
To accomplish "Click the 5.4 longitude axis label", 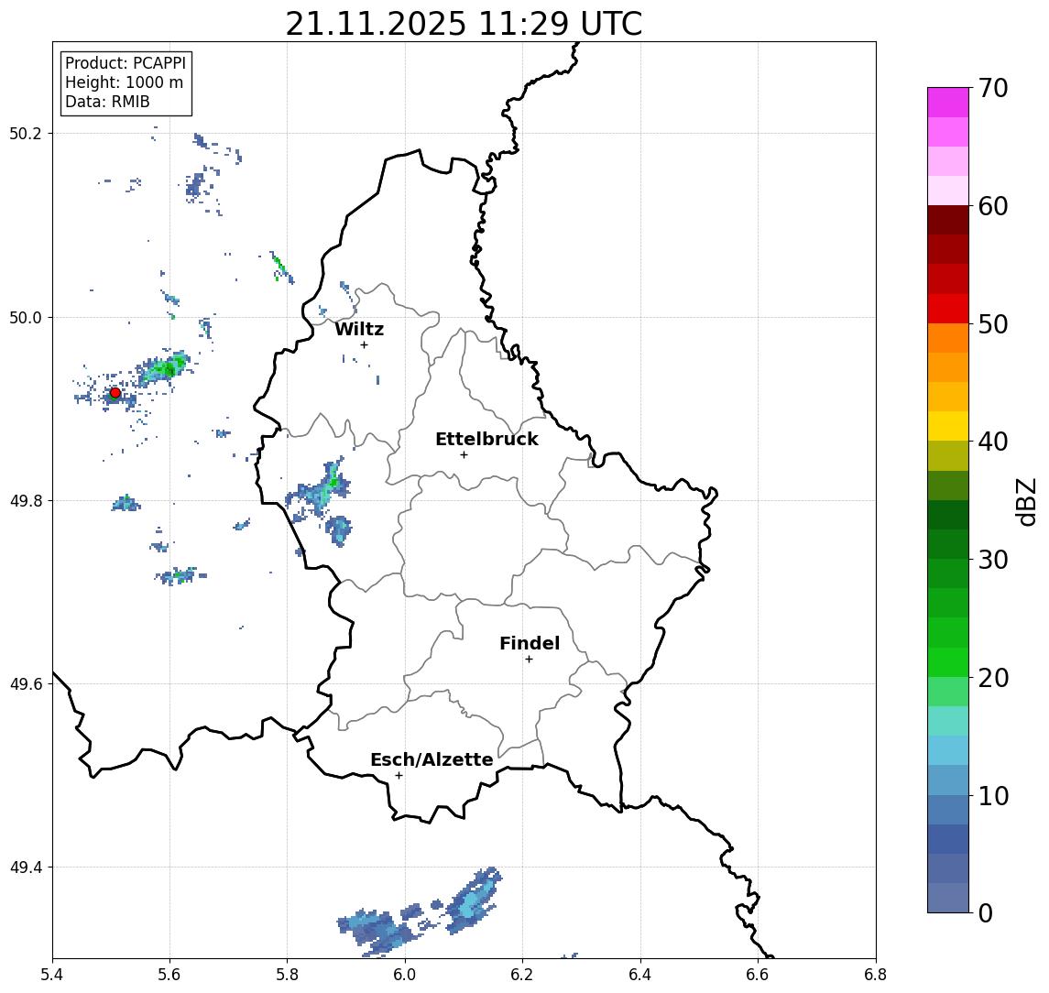I will point(52,975).
